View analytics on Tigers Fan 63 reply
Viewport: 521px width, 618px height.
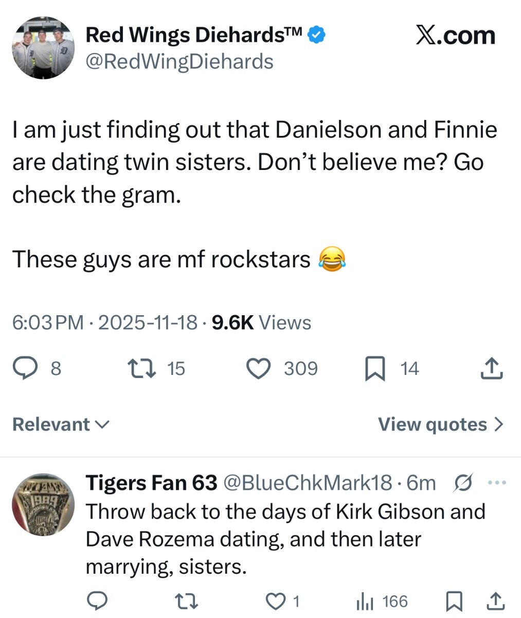coord(365,600)
